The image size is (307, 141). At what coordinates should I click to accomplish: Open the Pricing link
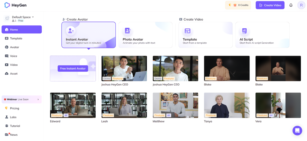point(14,108)
